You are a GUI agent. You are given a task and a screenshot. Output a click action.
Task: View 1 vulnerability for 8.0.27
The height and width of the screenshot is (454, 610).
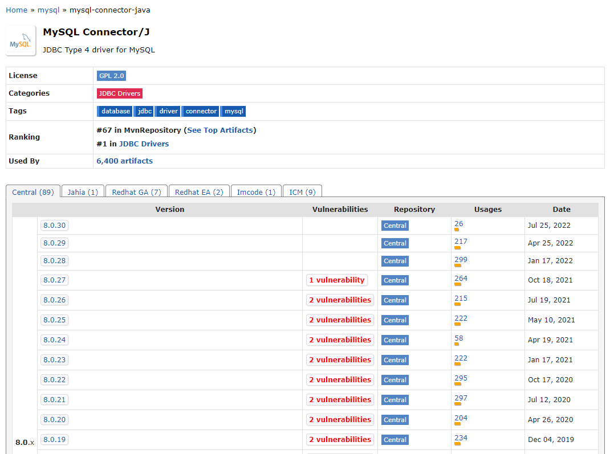coord(337,280)
